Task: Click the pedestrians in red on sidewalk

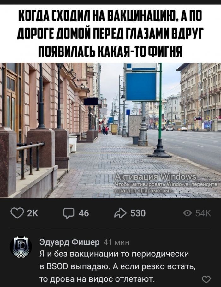Action: 105,130
